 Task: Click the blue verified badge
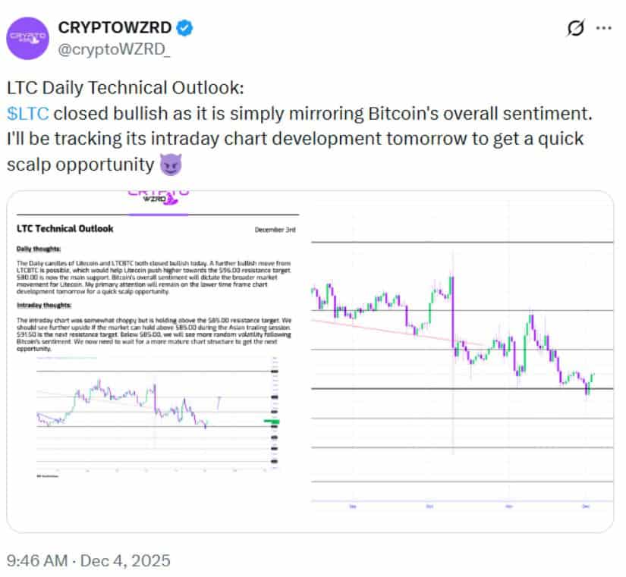(185, 29)
